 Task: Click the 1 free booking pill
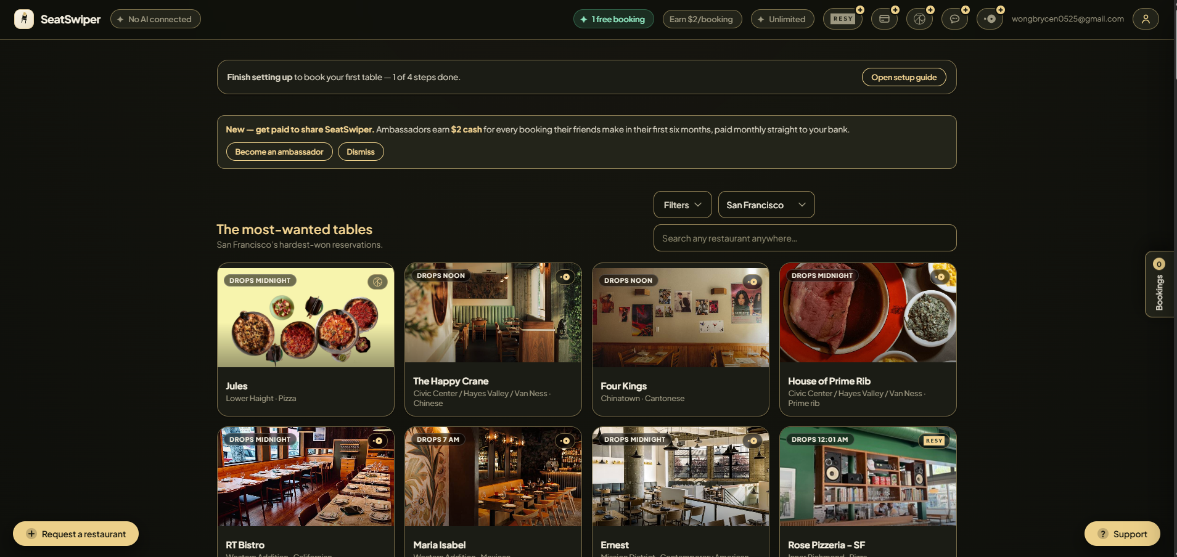point(613,19)
